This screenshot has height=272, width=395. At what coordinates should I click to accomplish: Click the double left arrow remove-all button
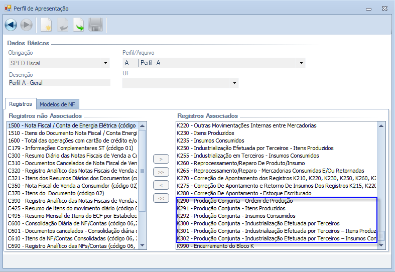(160, 198)
